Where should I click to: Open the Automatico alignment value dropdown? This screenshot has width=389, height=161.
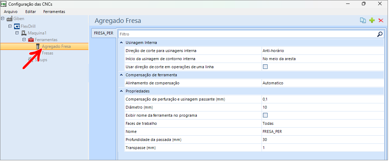pos(323,83)
